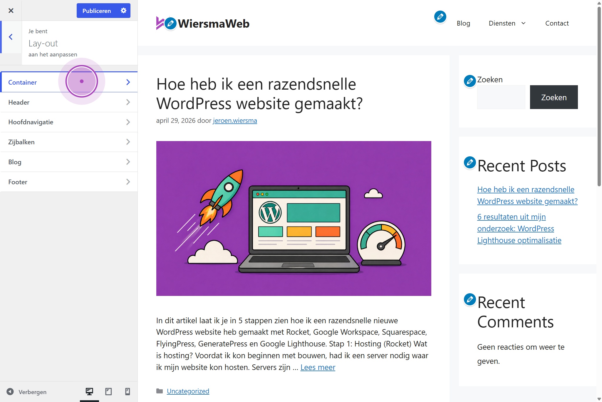Edit Recent Posts widget pencil shortcut
The width and height of the screenshot is (602, 402).
(470, 163)
